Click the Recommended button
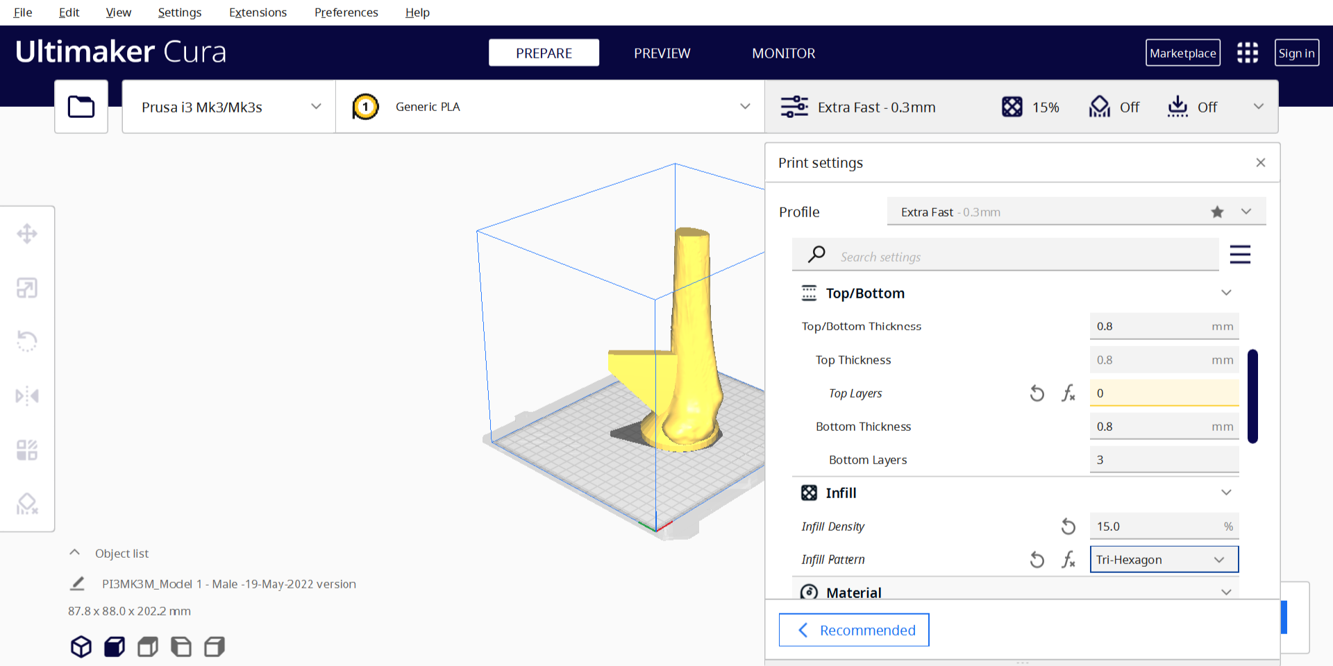The width and height of the screenshot is (1333, 666). coord(854,630)
